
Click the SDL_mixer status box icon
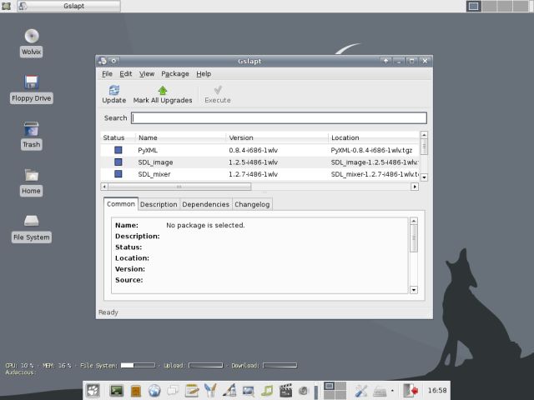(118, 174)
